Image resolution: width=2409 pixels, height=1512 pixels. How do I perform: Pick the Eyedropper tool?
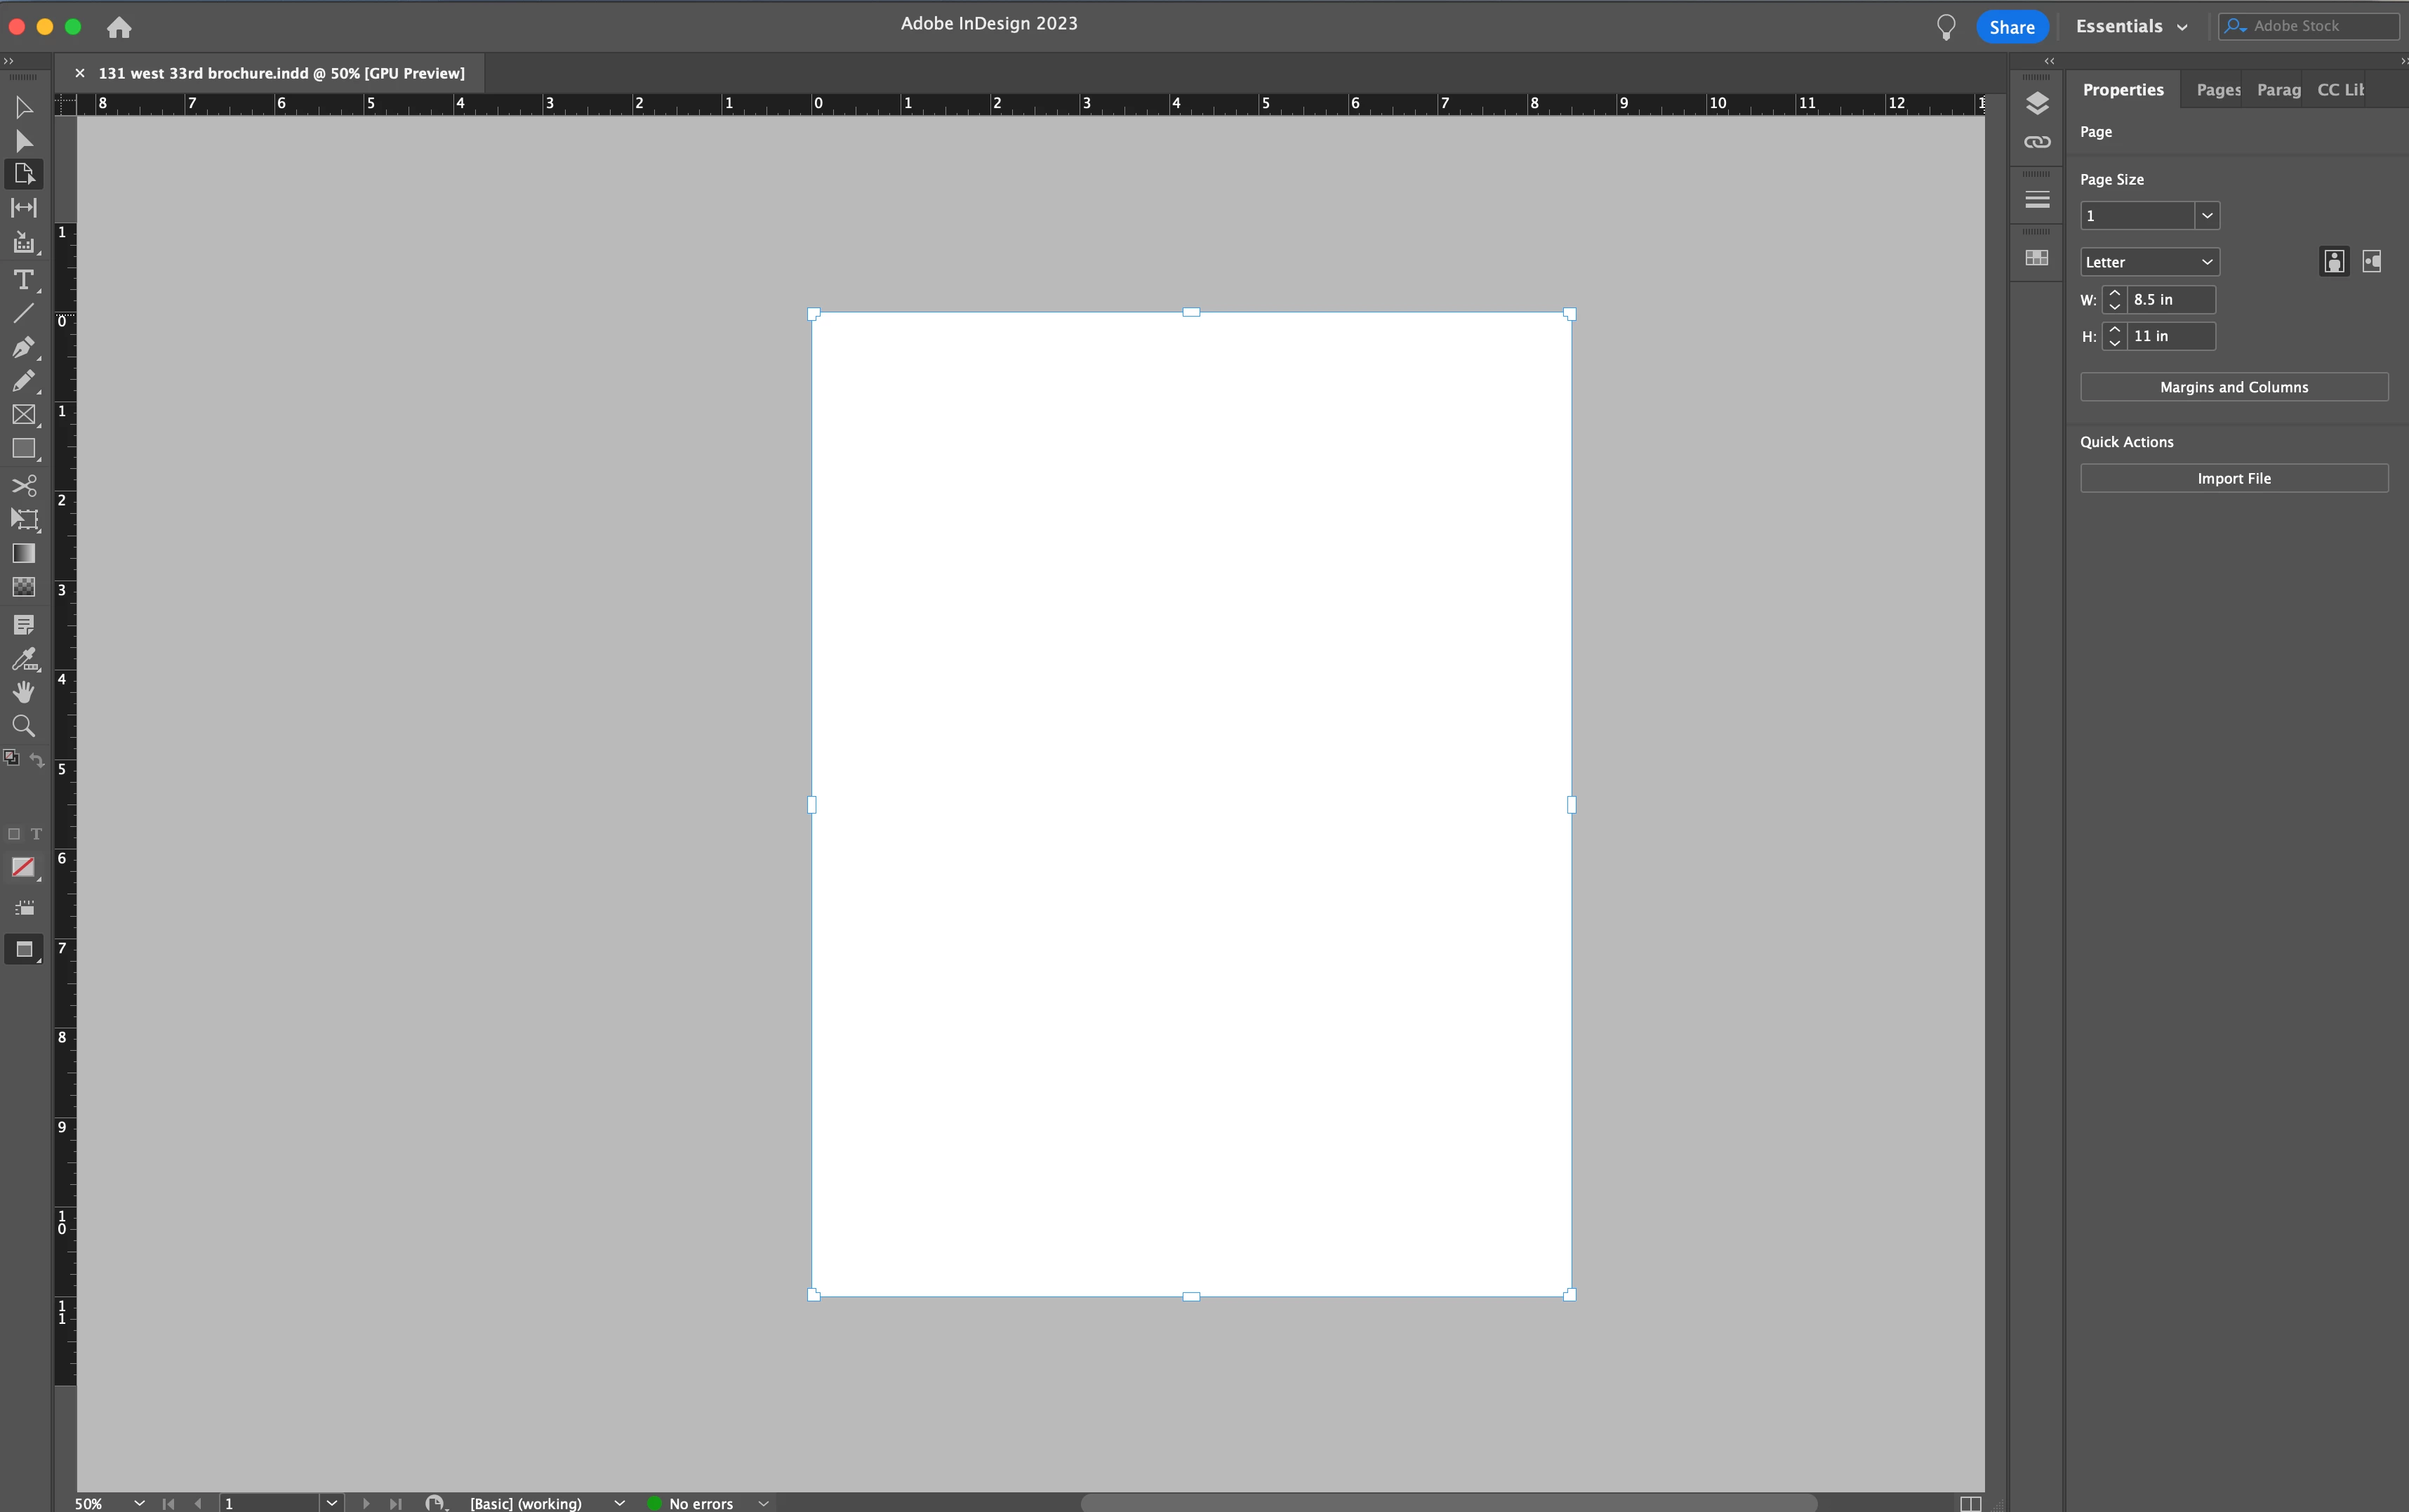(23, 658)
